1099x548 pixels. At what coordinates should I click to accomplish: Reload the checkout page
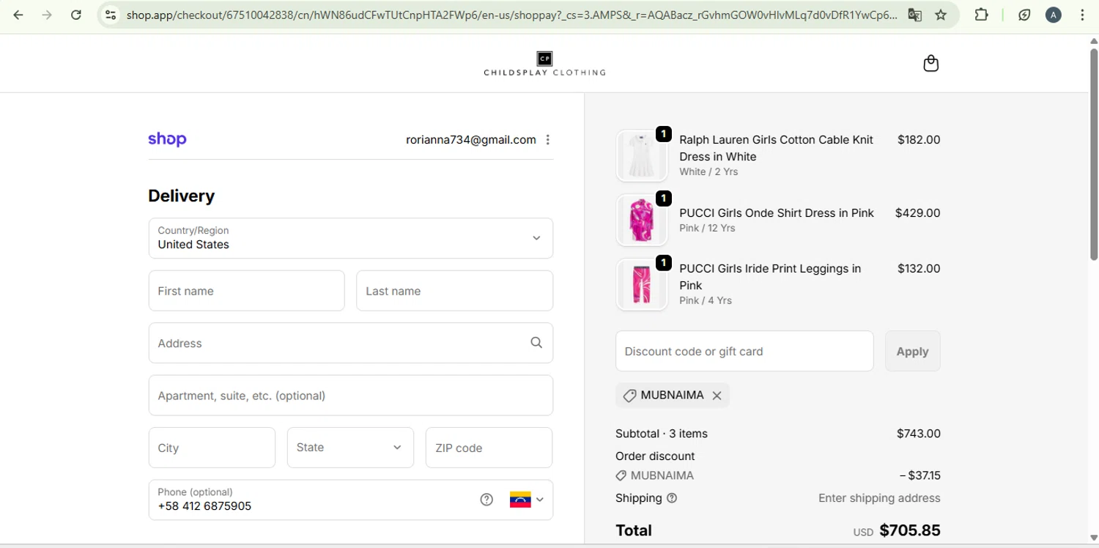[76, 15]
